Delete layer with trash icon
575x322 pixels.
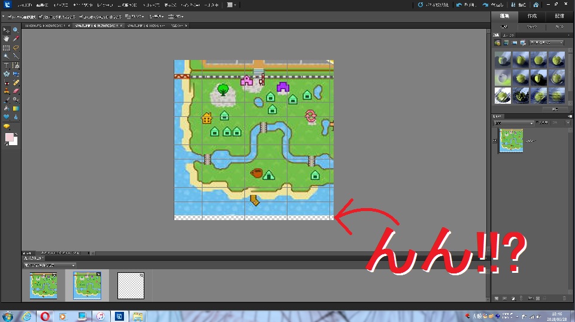coord(564,299)
